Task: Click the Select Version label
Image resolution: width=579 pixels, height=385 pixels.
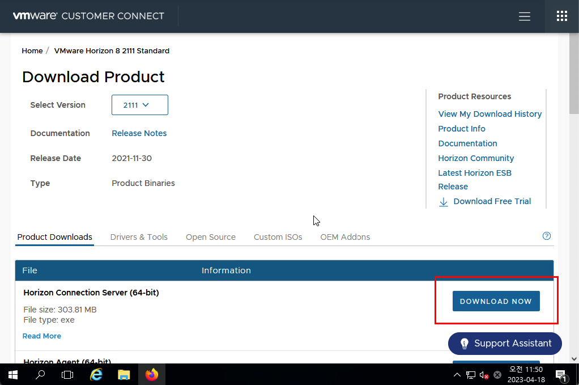Action: [58, 105]
